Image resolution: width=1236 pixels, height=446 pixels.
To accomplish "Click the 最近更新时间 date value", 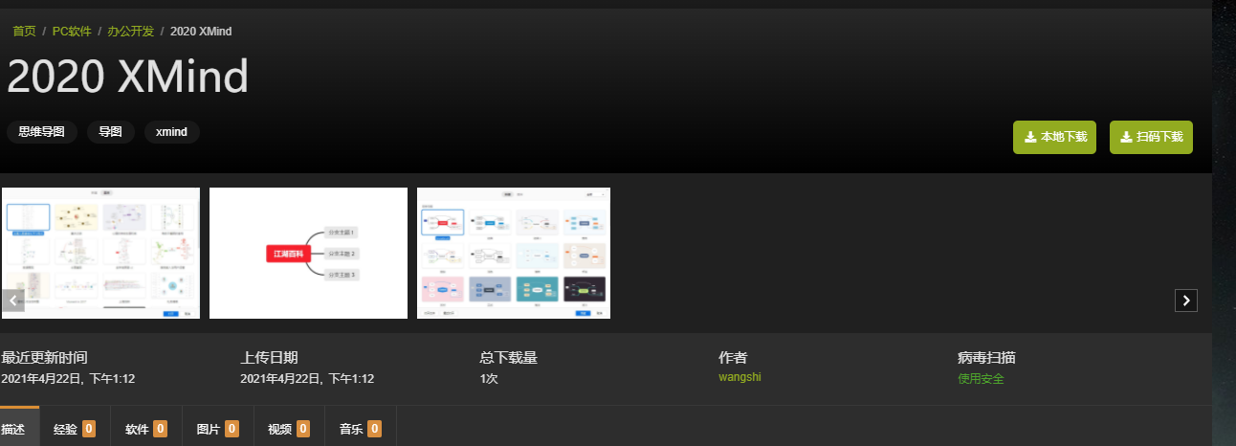I will 68,379.
